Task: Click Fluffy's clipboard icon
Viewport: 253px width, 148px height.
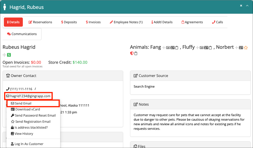Action: point(210,48)
